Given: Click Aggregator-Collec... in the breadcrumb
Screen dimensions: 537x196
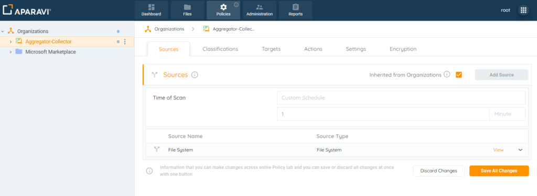Looking at the screenshot, I should coord(233,29).
